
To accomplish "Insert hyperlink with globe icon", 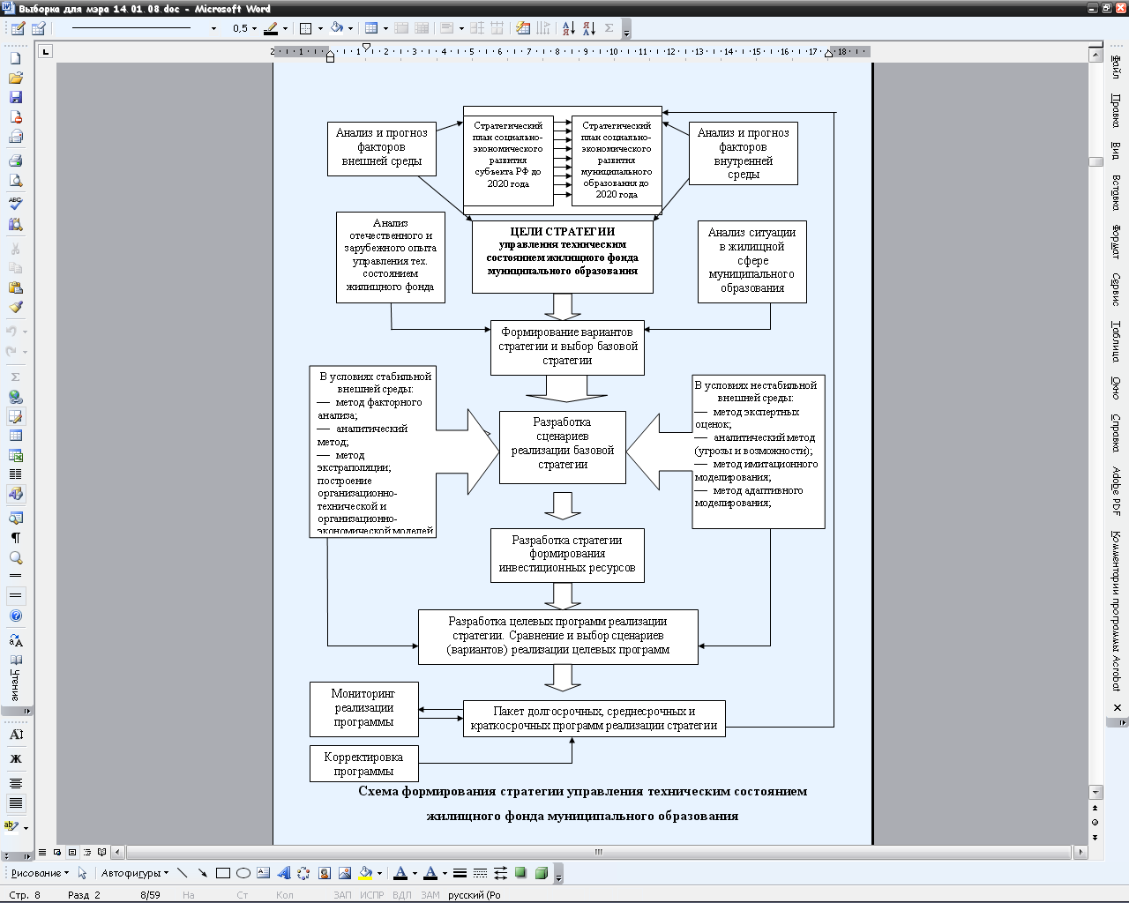I will [15, 397].
